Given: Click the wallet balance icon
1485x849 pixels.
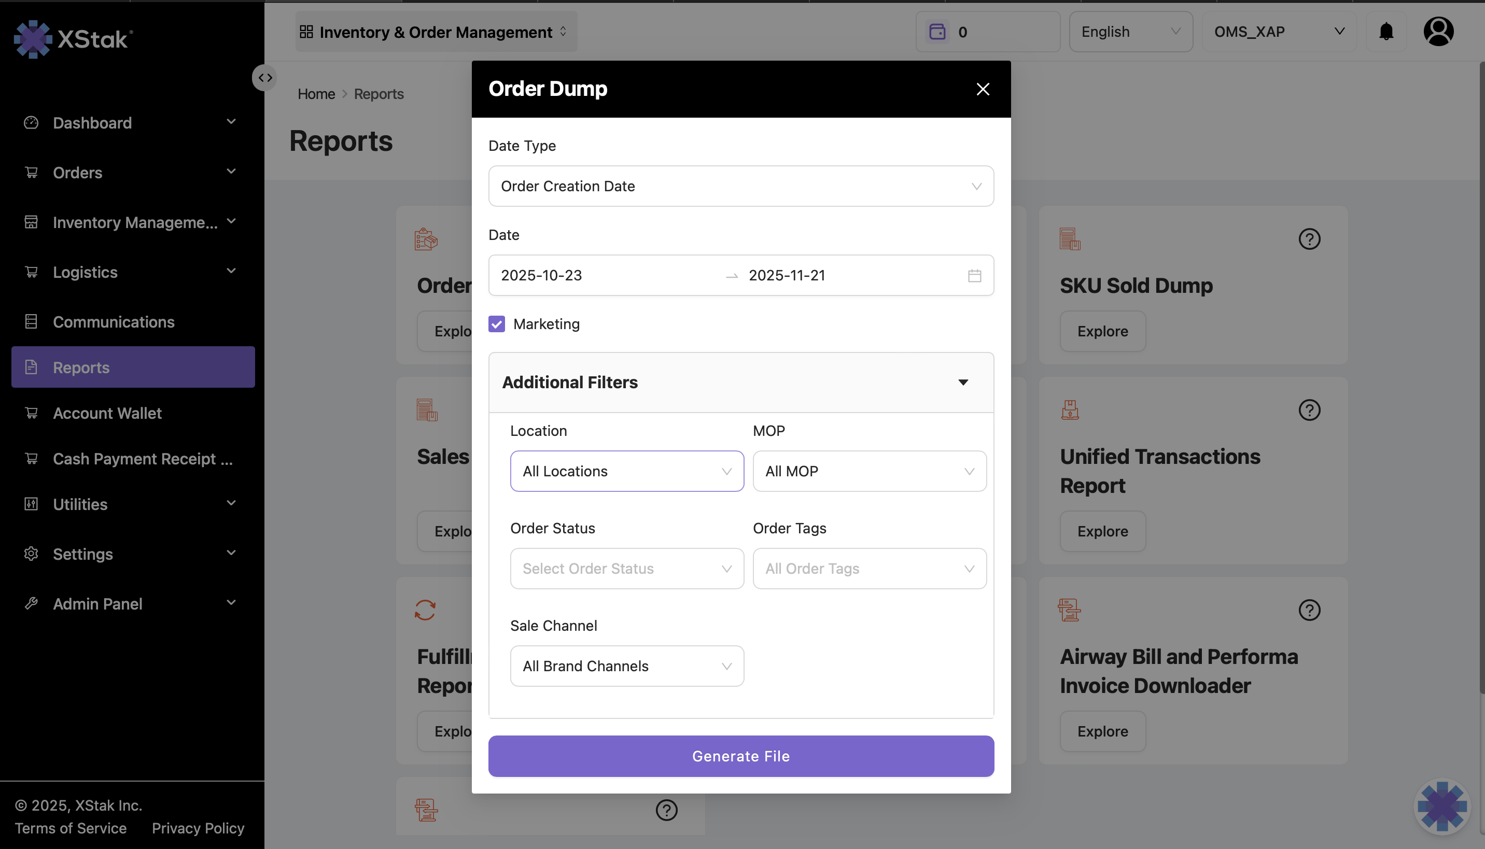Looking at the screenshot, I should point(937,32).
